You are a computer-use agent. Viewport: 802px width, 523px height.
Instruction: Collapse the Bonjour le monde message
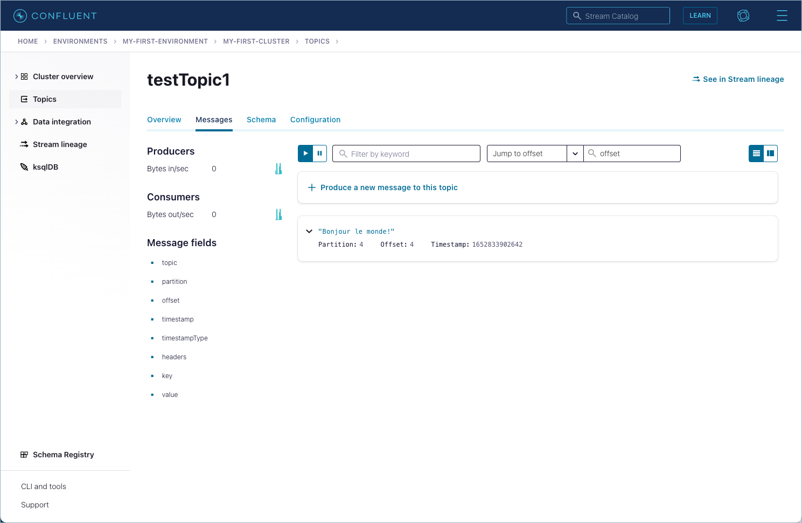point(309,231)
